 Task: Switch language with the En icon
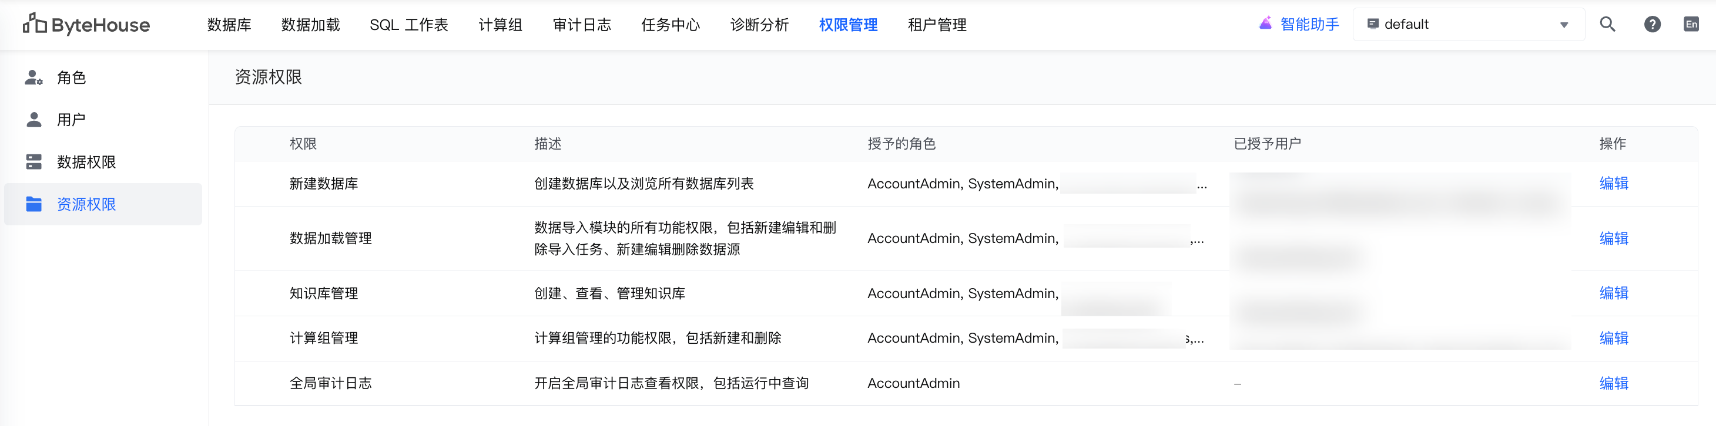click(x=1691, y=25)
